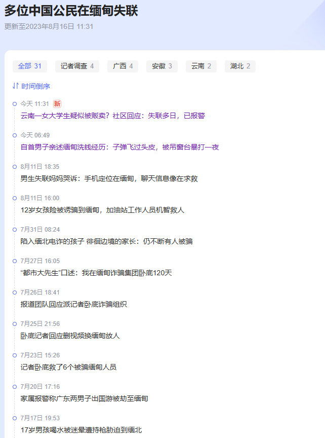
Task: Click timeline dot for 7月26日 18:41
Action: 15,293
